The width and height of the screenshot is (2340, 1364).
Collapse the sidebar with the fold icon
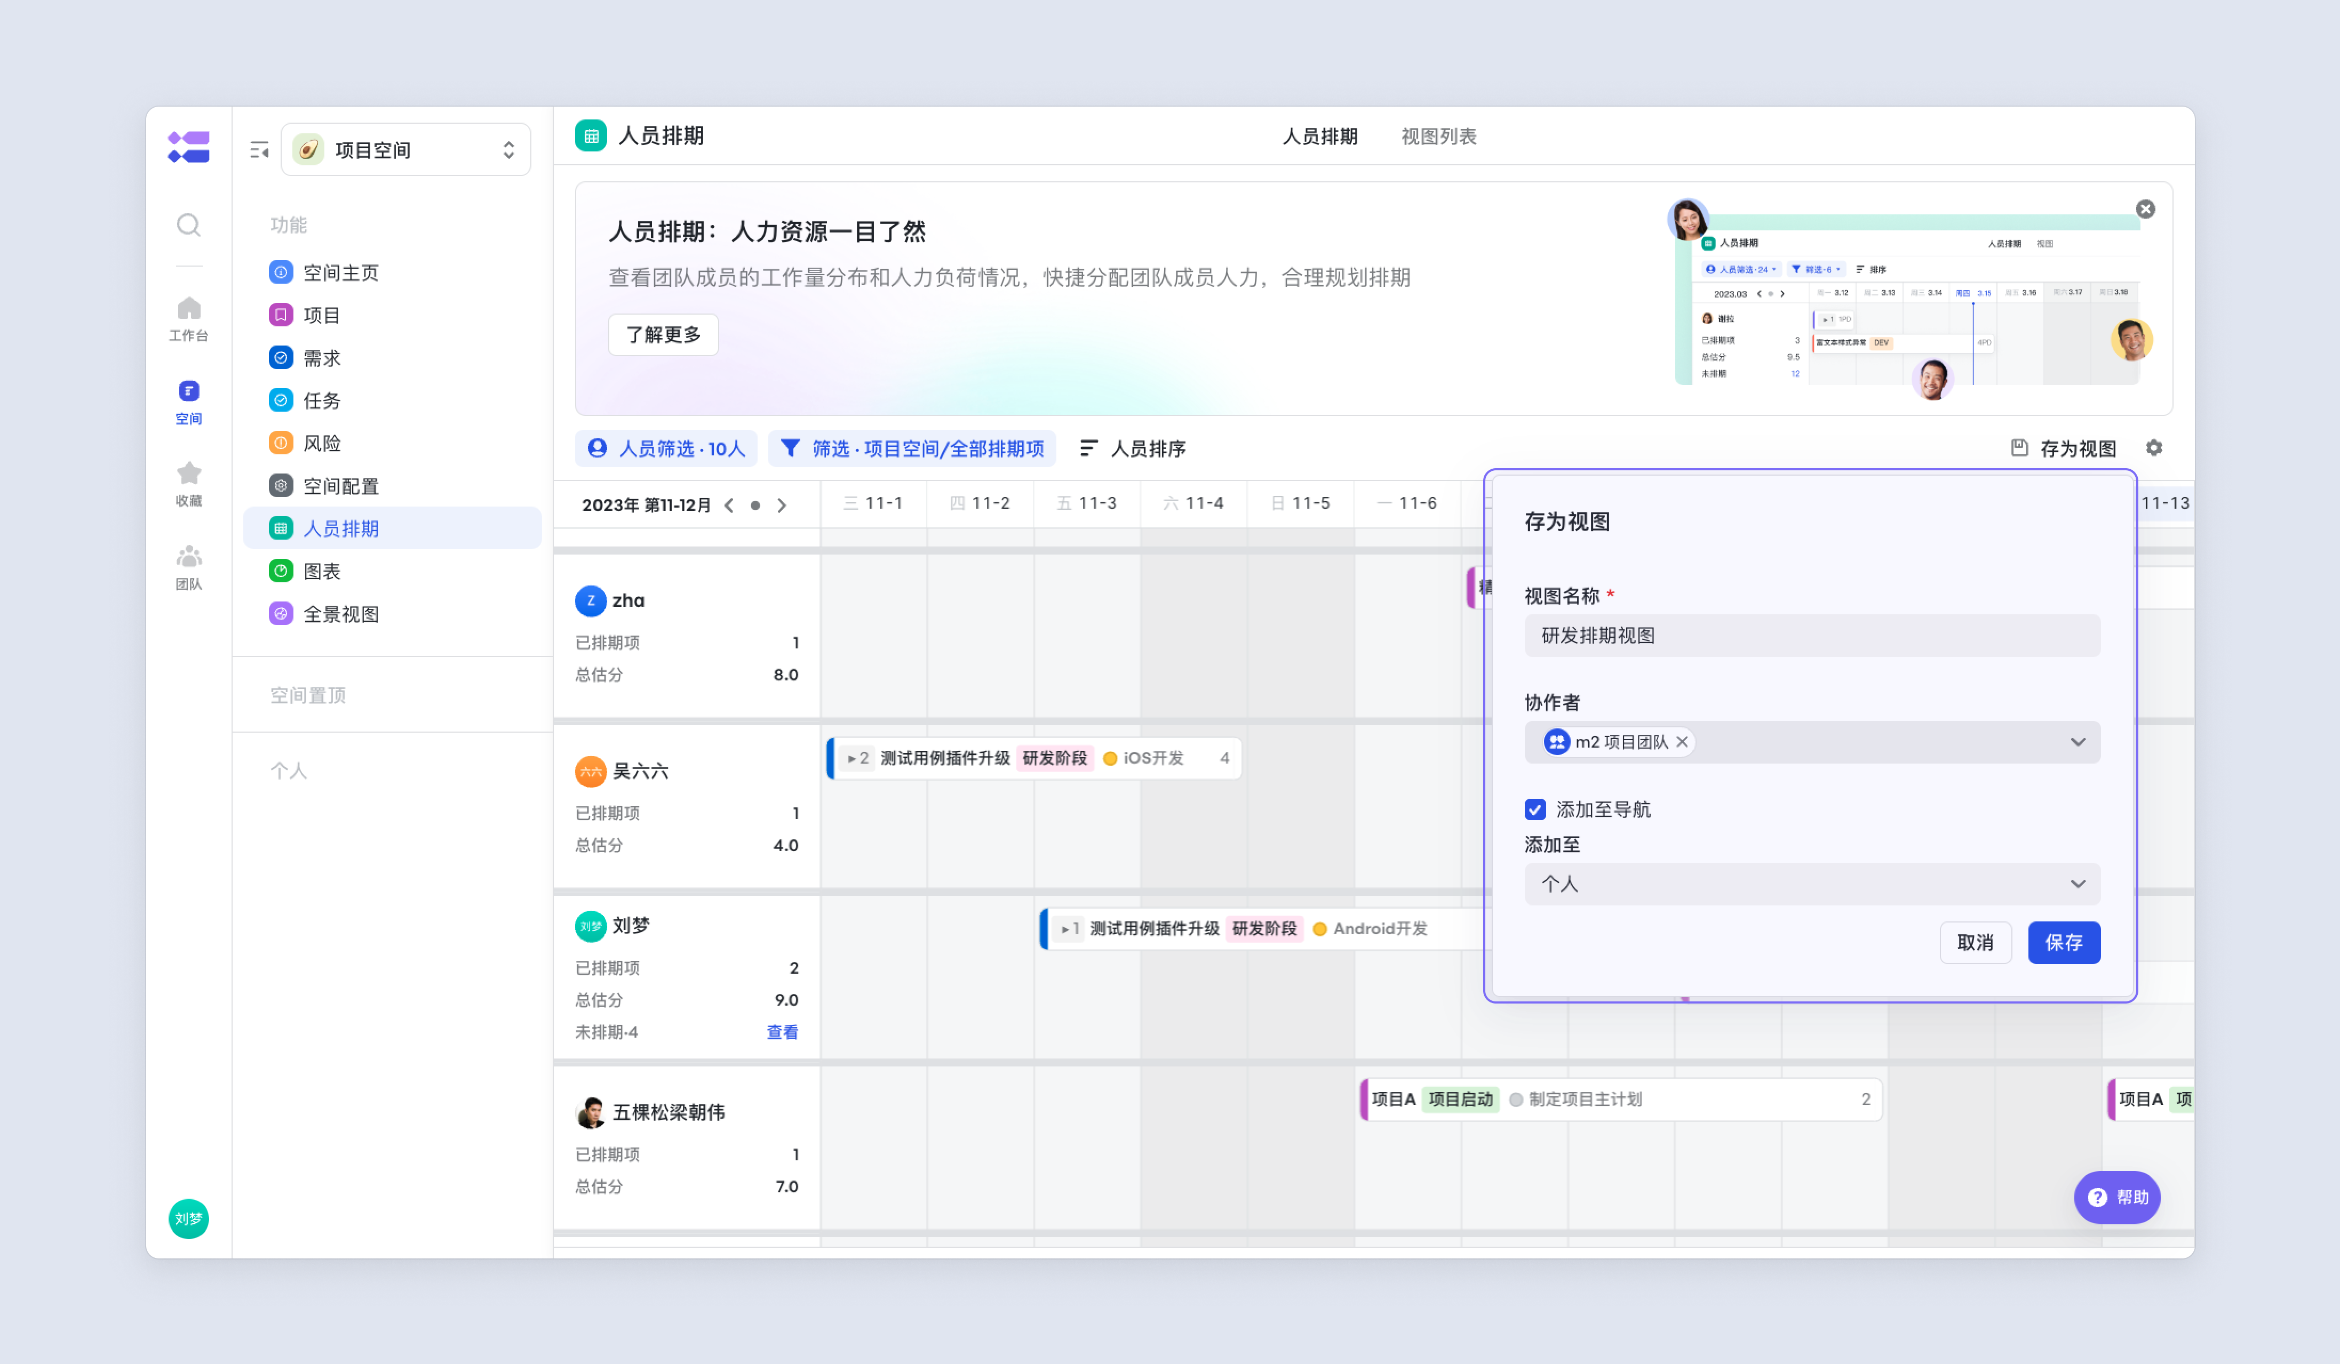coord(259,149)
